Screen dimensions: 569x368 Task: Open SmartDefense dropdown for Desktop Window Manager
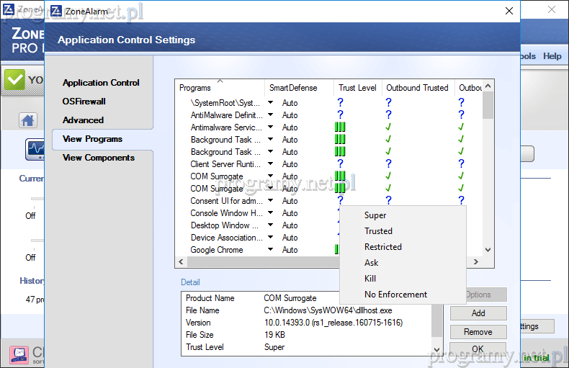(x=271, y=225)
